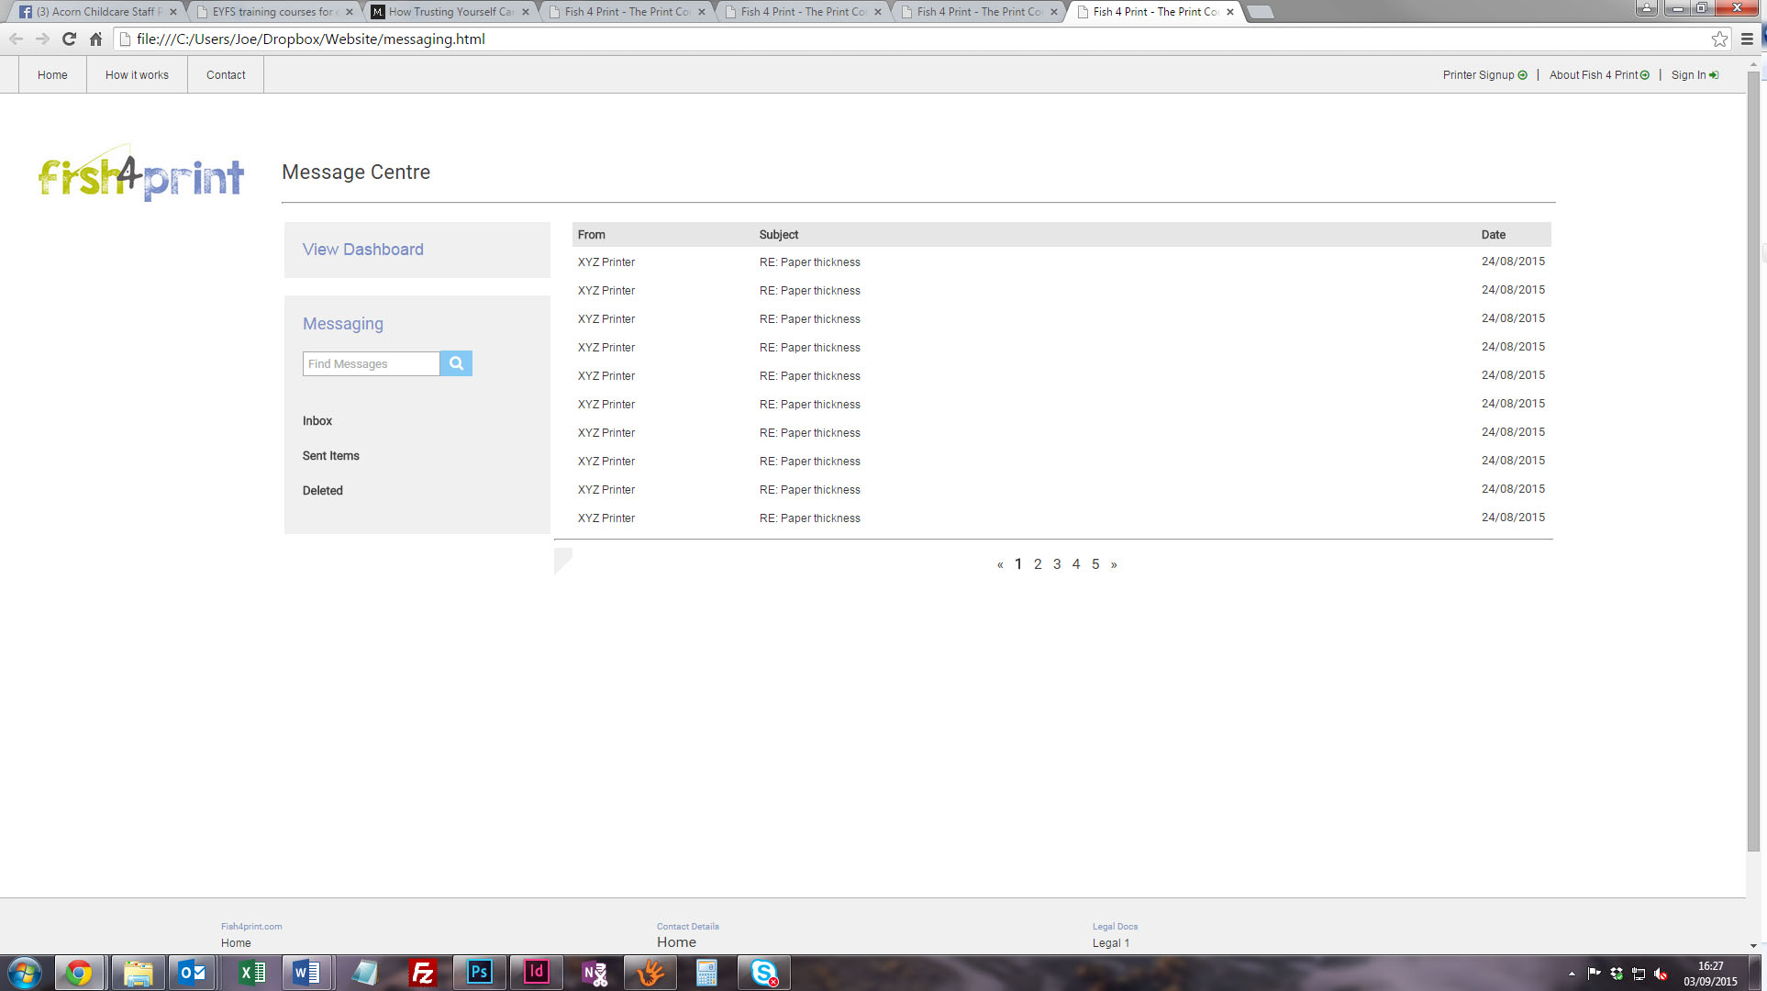Open a new browser tab

pyautogui.click(x=1261, y=12)
